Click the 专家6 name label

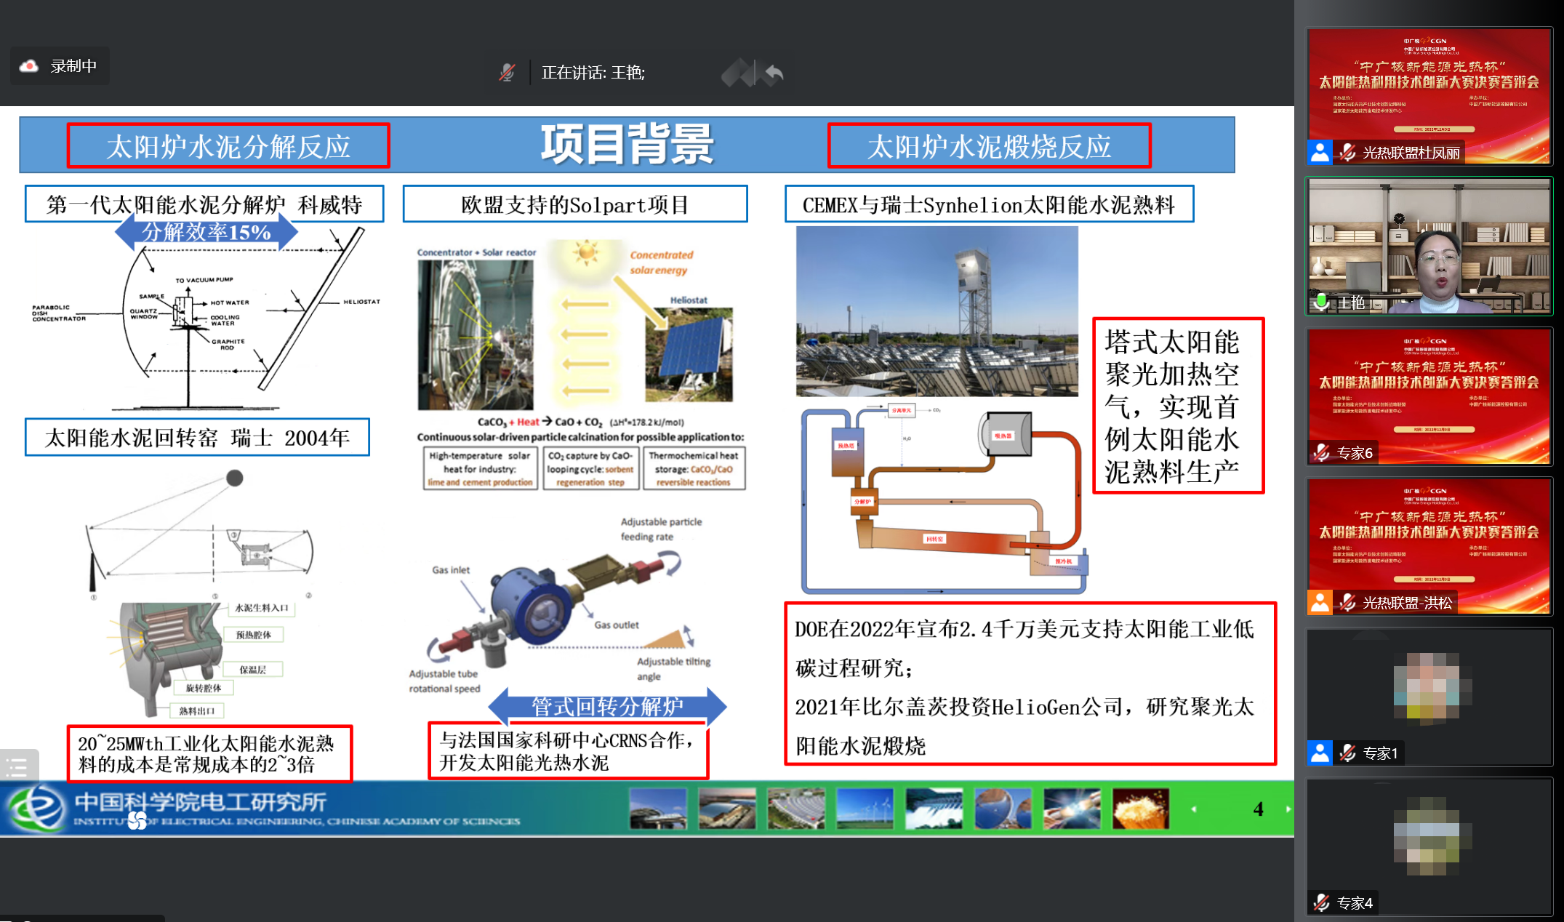coord(1355,452)
